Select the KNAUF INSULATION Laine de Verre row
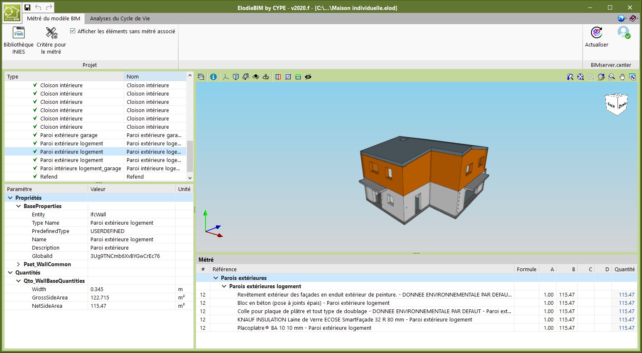Viewport: 642px width, 353px height. pyautogui.click(x=417, y=320)
